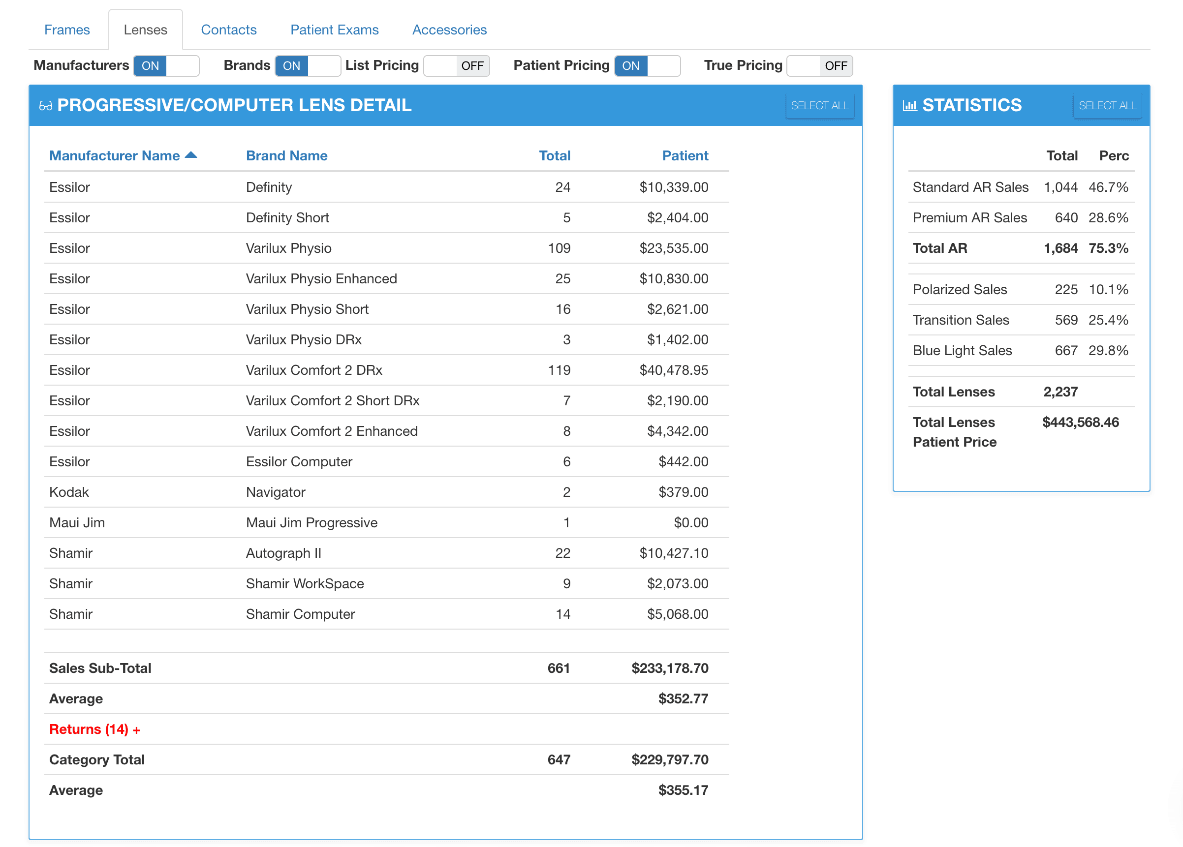
Task: Select the Lenses tab
Action: tap(146, 30)
